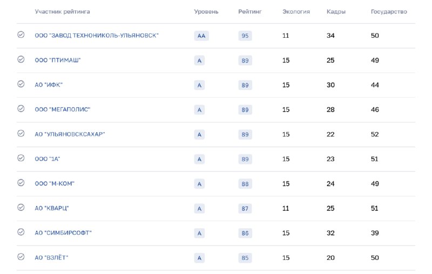
Task: Click check icon beside ЗАВОД ТЕХНОНИКОЛЬ-УЛЬЯНОВСК
Action: (21, 35)
